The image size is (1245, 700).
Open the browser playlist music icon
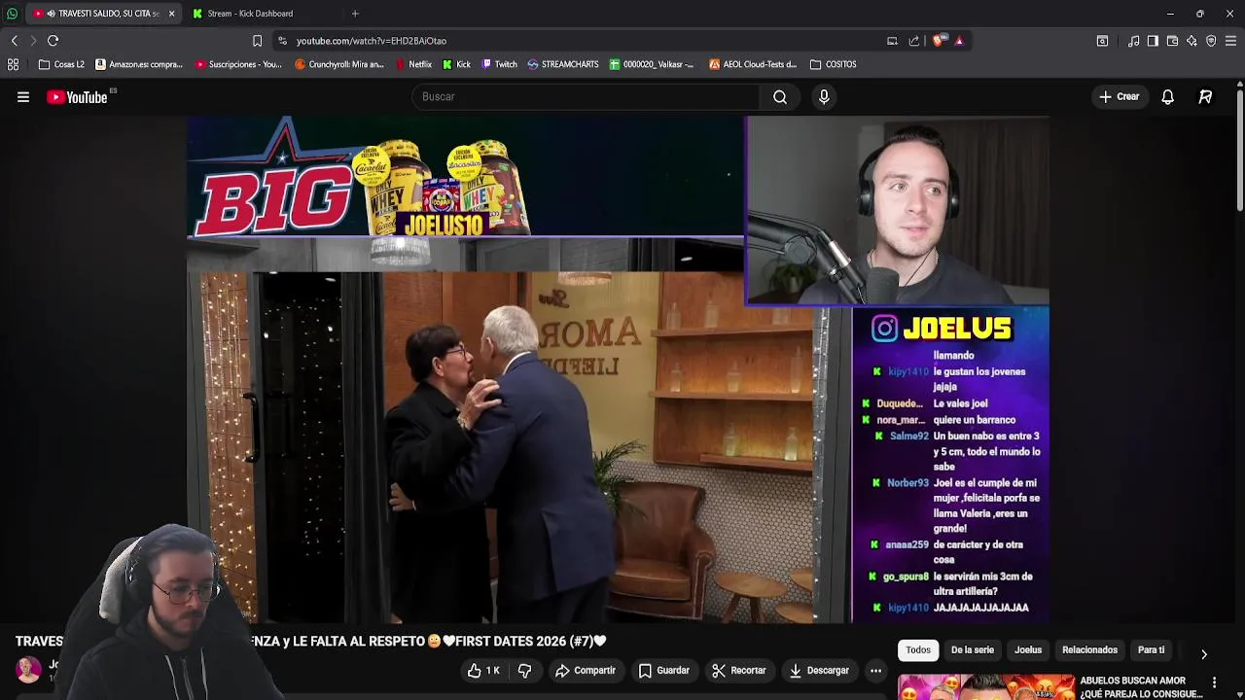click(1133, 41)
